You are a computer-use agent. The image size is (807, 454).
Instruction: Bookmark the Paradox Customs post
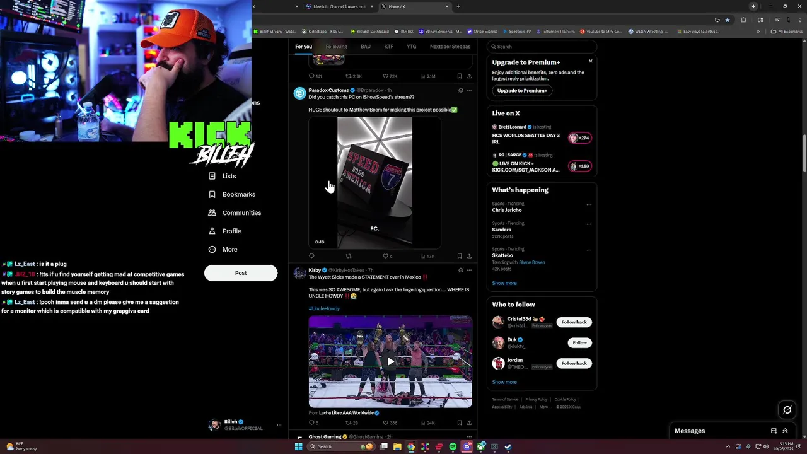(x=460, y=256)
